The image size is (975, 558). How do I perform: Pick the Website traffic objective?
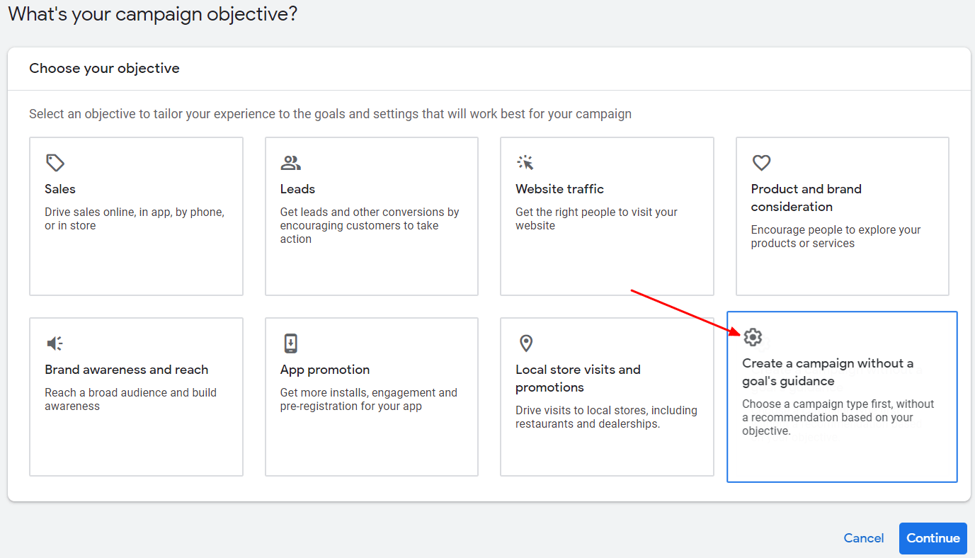click(x=606, y=216)
